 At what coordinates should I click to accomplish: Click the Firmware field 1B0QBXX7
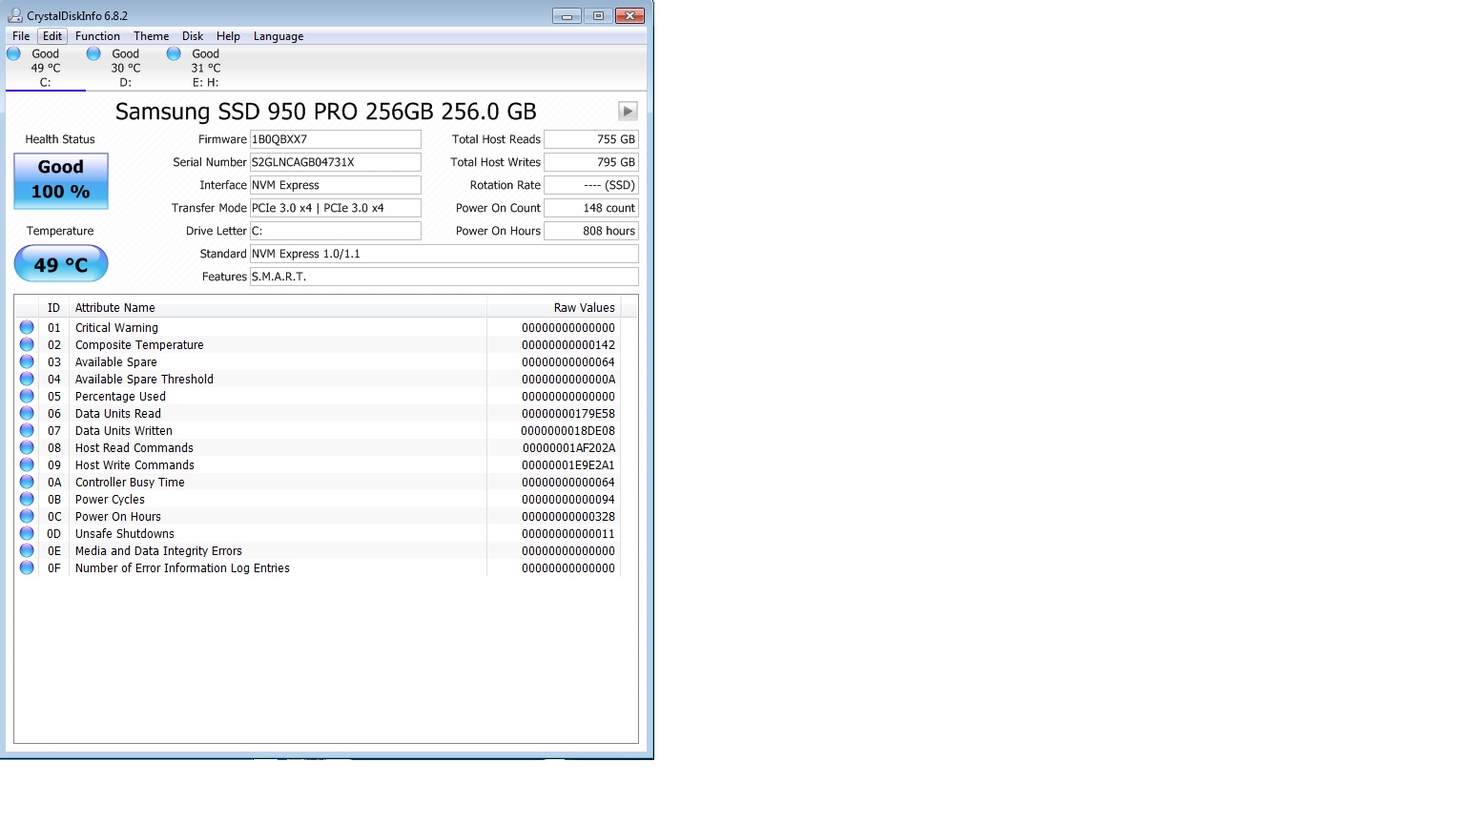point(336,139)
